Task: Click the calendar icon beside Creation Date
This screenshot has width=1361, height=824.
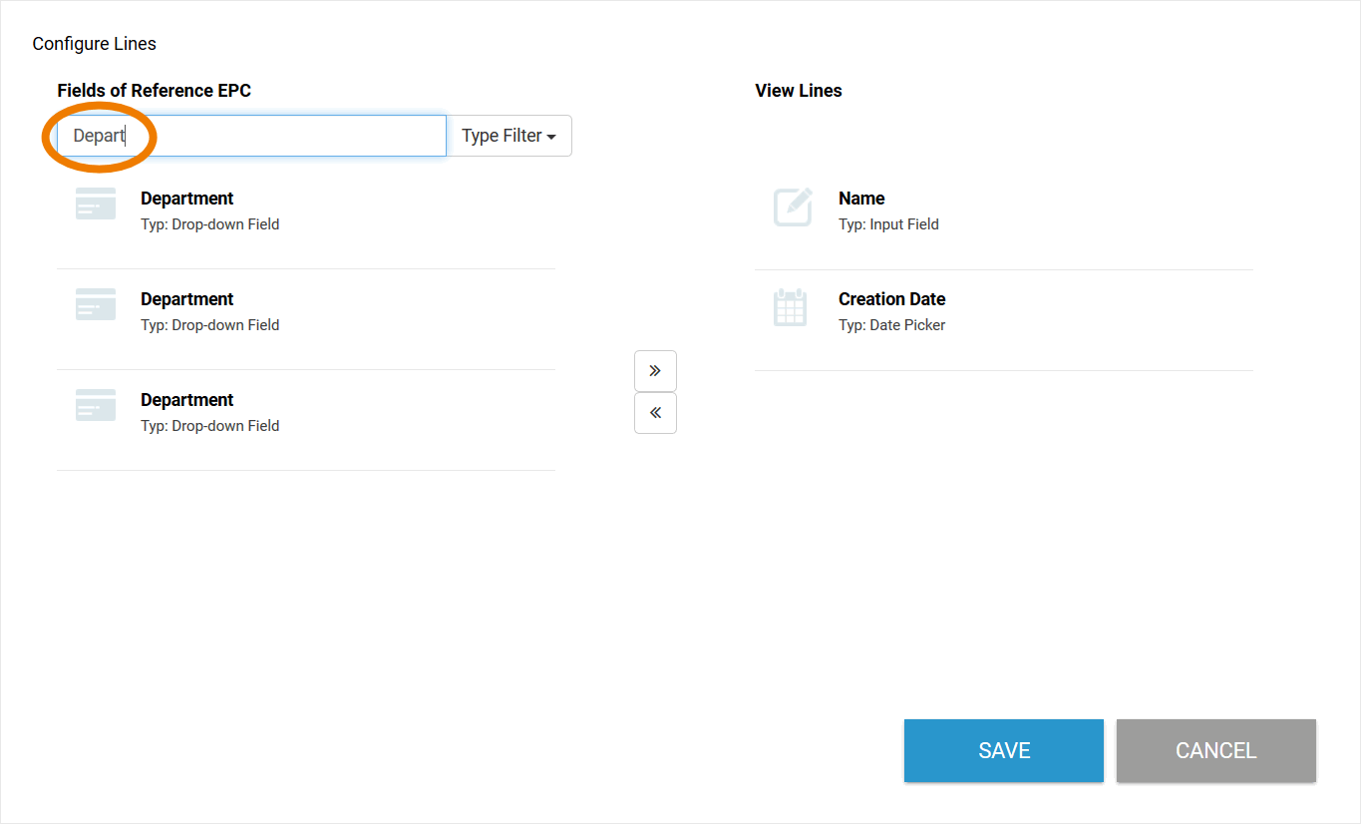Action: [x=790, y=307]
